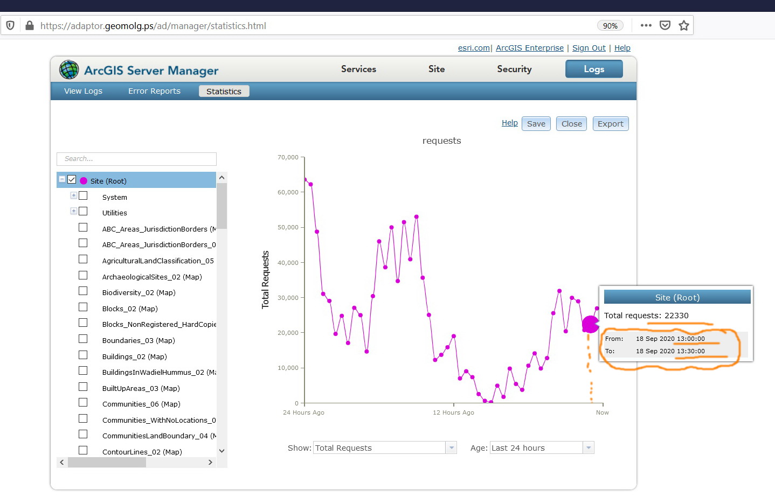
Task: Open the Help link beside Save
Action: [510, 123]
